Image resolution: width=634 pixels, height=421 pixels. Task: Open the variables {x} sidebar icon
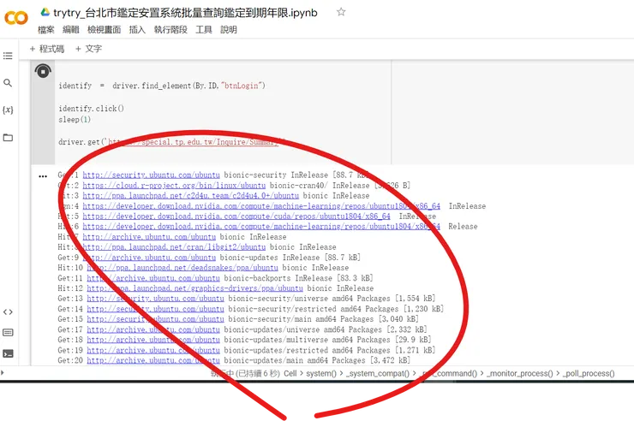(x=8, y=110)
